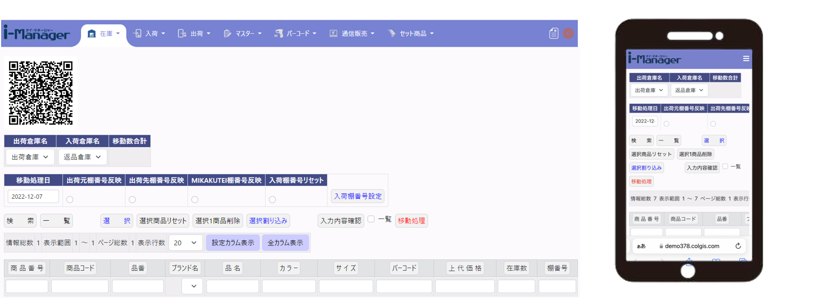Click the reload icon in the phone address bar
The height and width of the screenshot is (301, 840).
738,246
